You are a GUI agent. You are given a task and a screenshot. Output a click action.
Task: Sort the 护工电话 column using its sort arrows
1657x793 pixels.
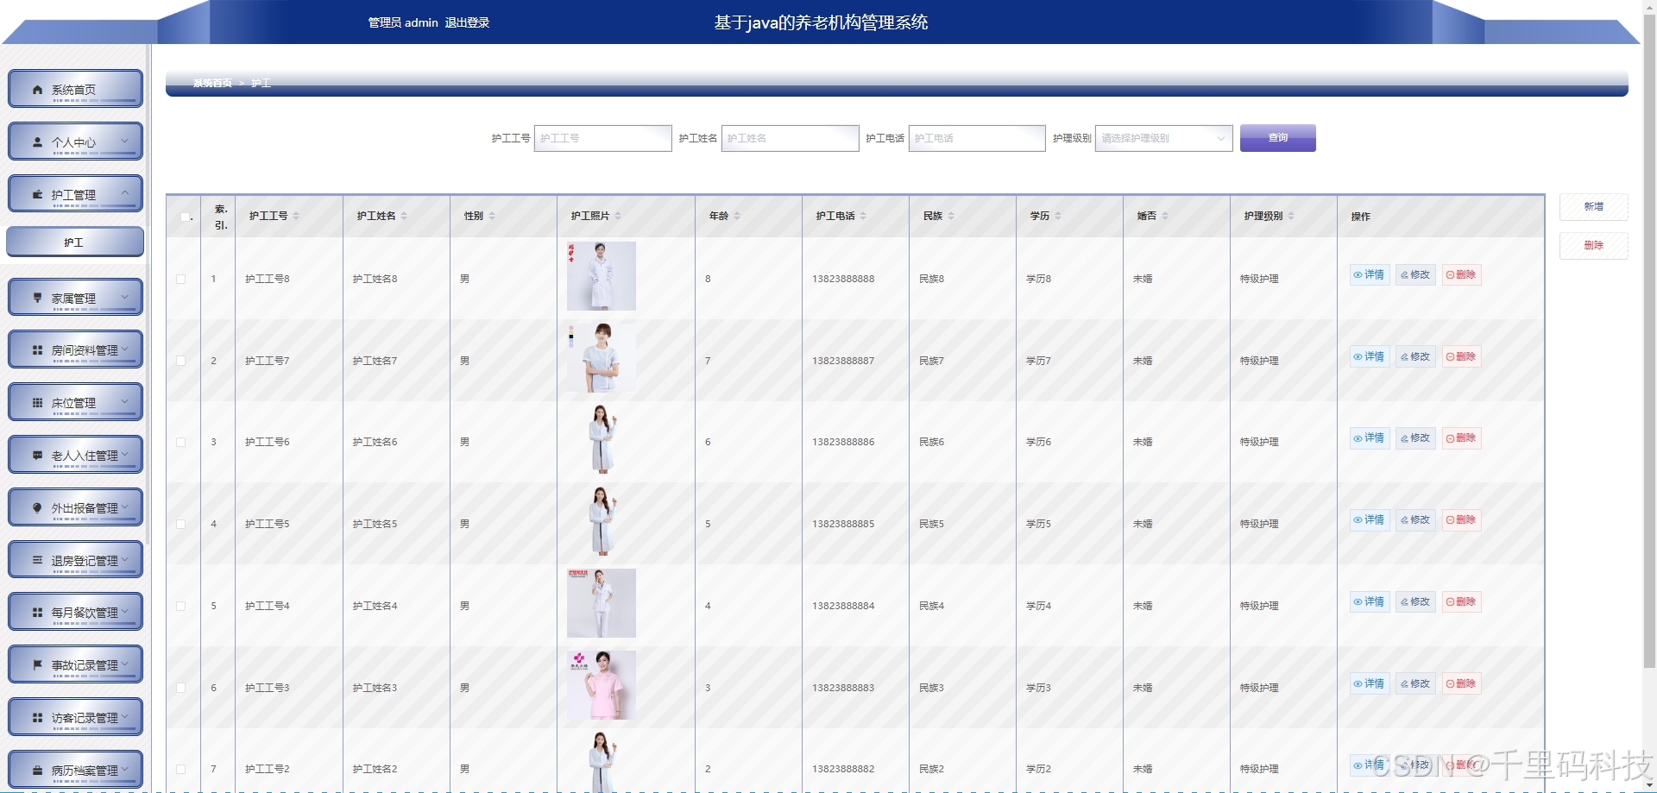coord(863,217)
